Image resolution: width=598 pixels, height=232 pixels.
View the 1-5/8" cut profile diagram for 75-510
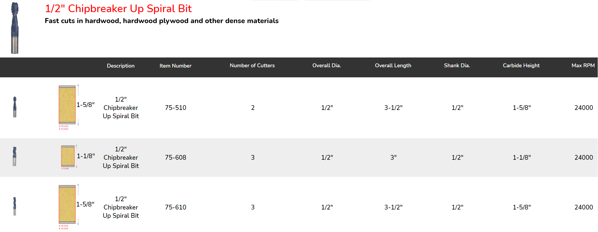77,107
